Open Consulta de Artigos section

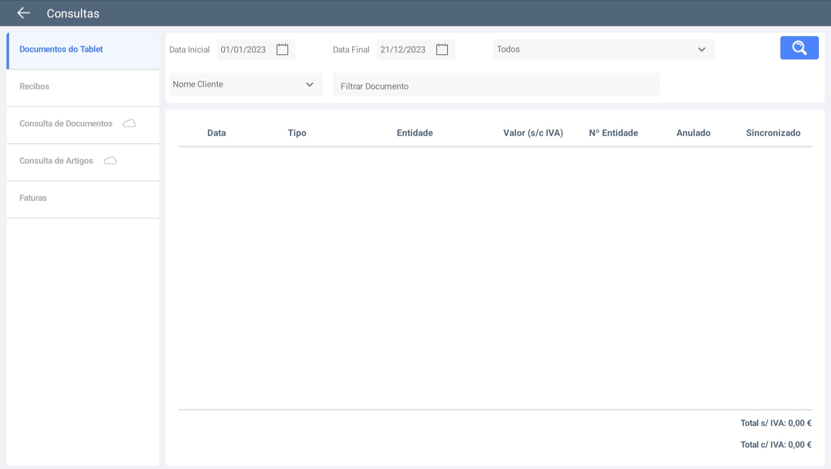(x=56, y=161)
